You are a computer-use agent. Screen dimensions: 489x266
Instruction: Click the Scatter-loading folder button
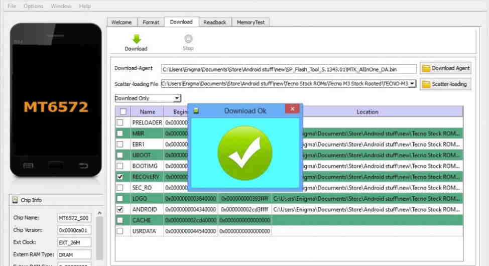click(x=445, y=84)
